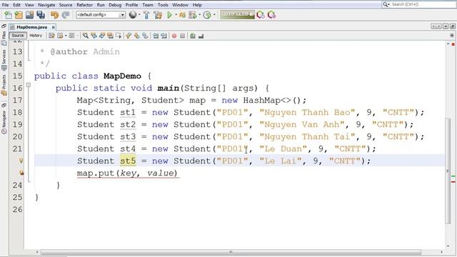
Task: Go to Previous Bookmark icon
Action: pyautogui.click(x=129, y=36)
